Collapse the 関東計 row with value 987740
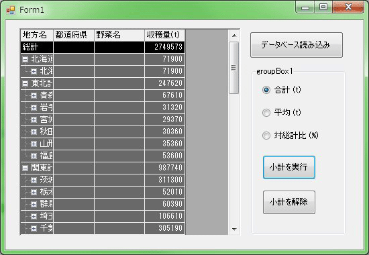This screenshot has height=255, width=369. [25, 168]
